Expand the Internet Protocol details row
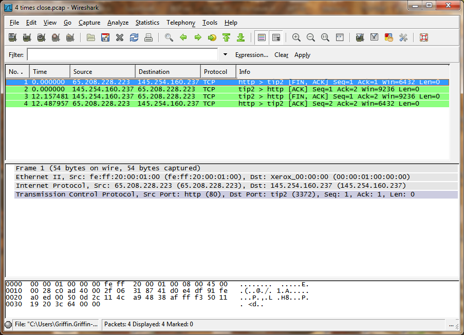 point(236,186)
